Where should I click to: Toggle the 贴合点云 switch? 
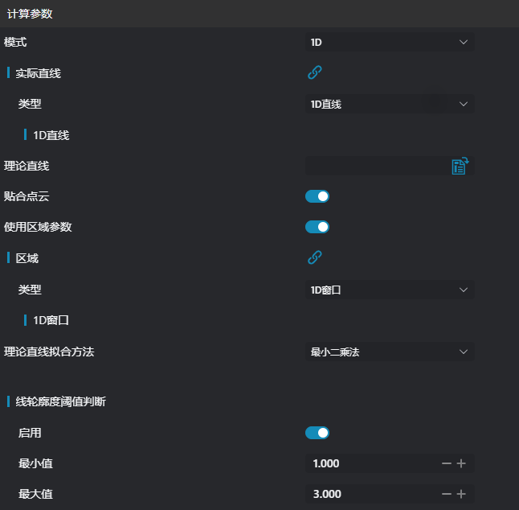point(317,196)
